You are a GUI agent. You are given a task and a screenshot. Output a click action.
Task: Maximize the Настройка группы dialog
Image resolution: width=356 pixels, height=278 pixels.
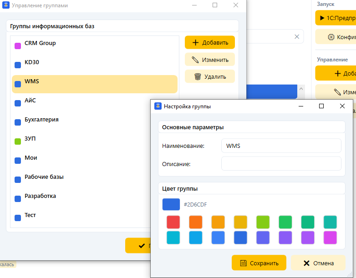coord(321,106)
